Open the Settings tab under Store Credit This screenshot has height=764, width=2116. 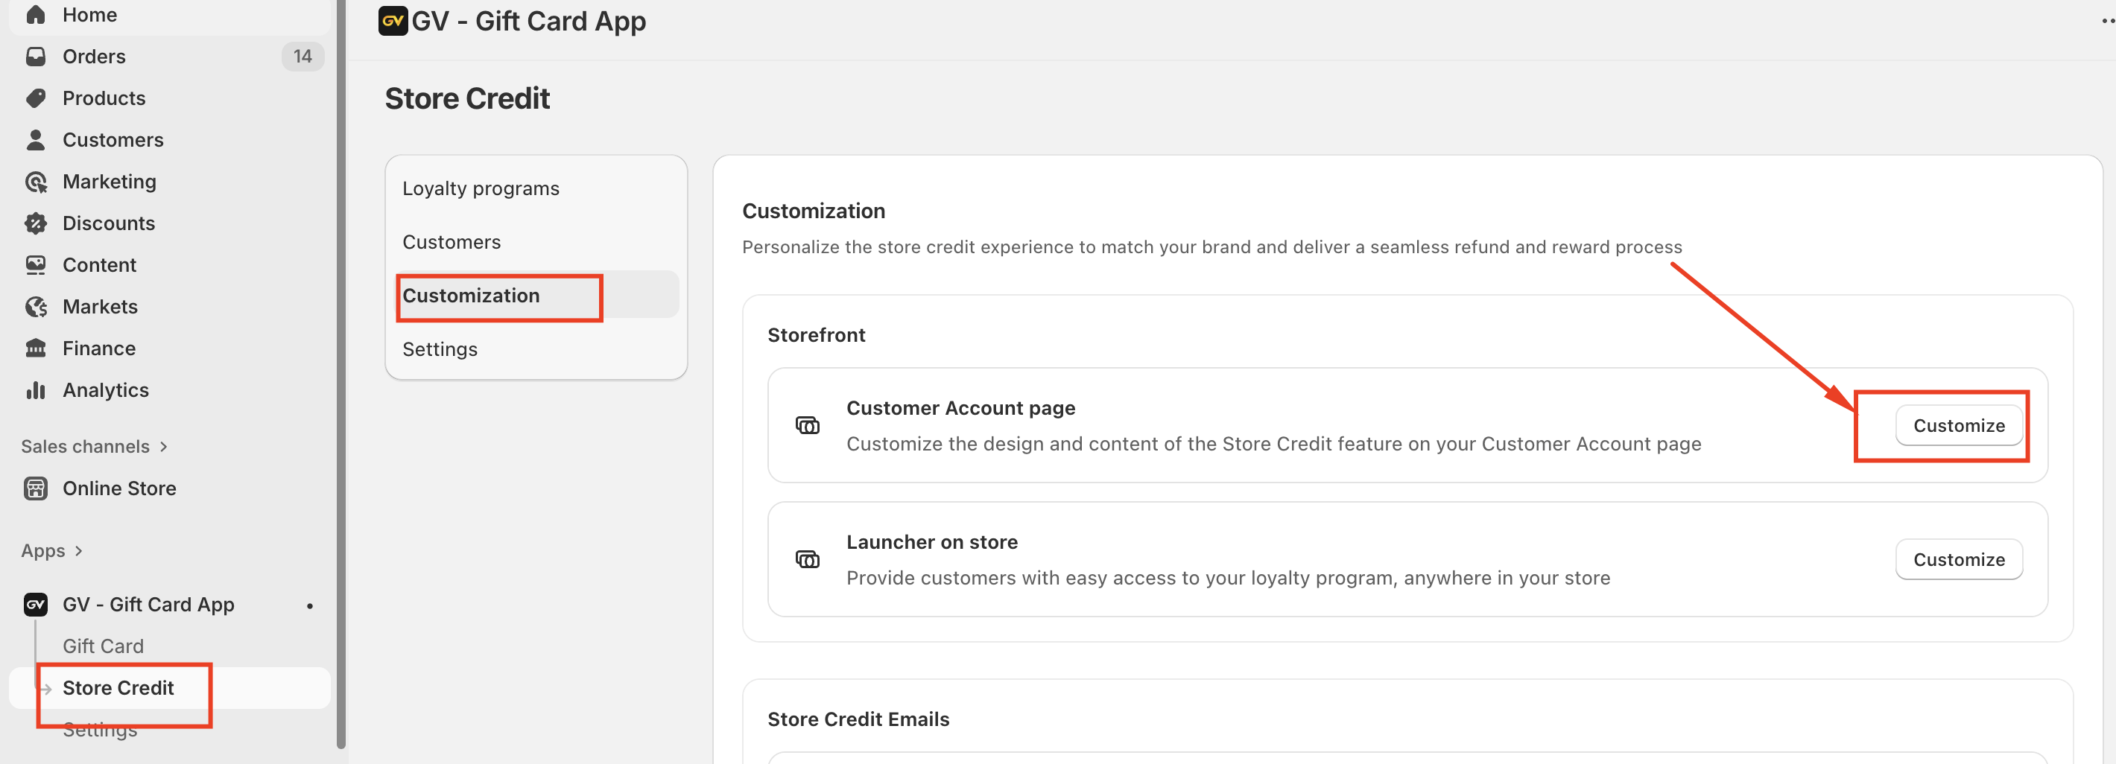(440, 349)
